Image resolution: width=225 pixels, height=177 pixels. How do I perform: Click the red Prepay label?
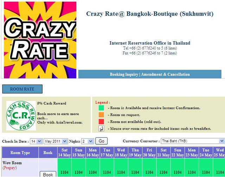(x=9, y=168)
